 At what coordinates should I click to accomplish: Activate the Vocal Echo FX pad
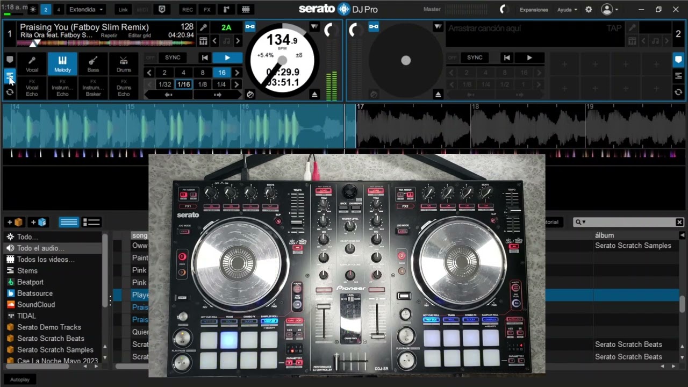coord(32,88)
